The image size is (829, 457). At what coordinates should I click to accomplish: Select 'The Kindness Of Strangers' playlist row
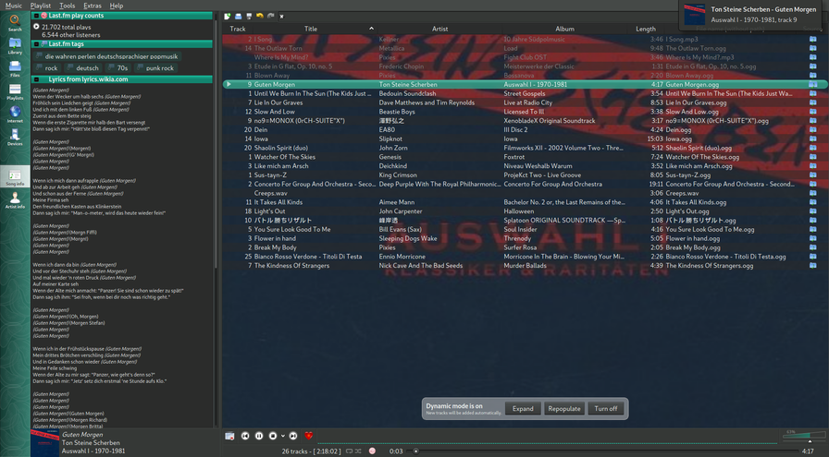coord(523,266)
